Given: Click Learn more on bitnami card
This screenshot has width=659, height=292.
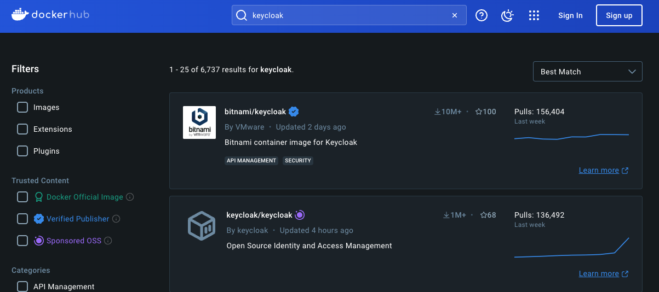Looking at the screenshot, I should point(604,171).
